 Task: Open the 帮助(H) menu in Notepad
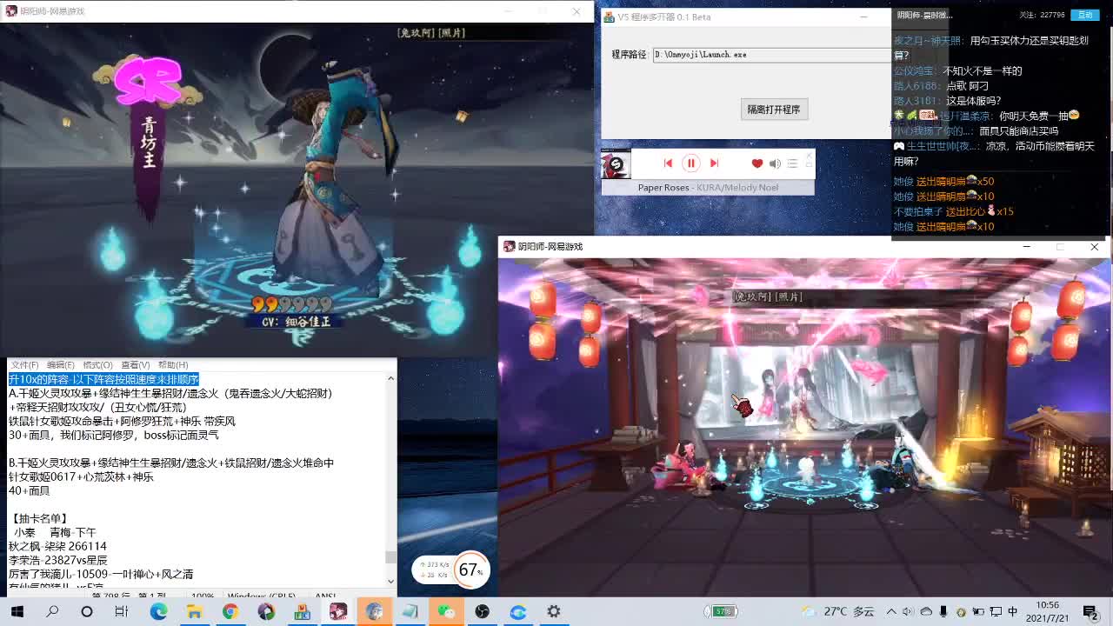(x=172, y=365)
